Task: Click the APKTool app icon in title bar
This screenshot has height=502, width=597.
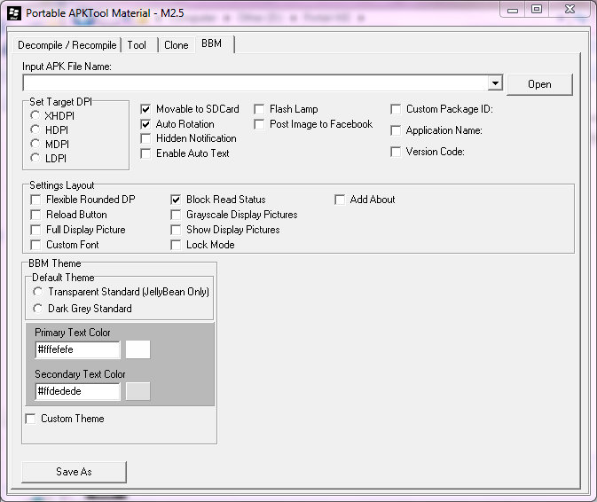Action: click(14, 13)
